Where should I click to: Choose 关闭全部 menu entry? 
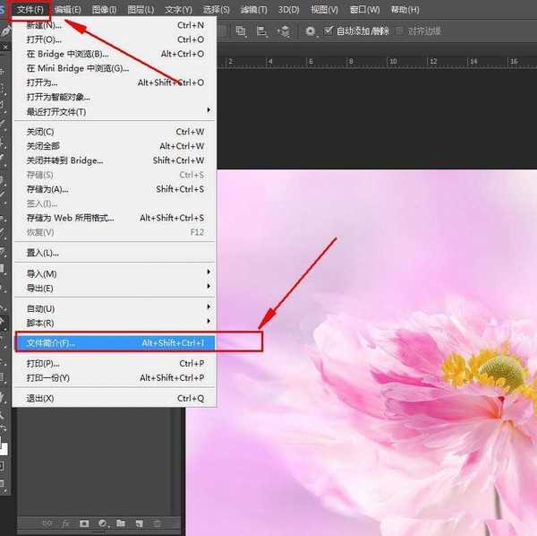(x=115, y=146)
